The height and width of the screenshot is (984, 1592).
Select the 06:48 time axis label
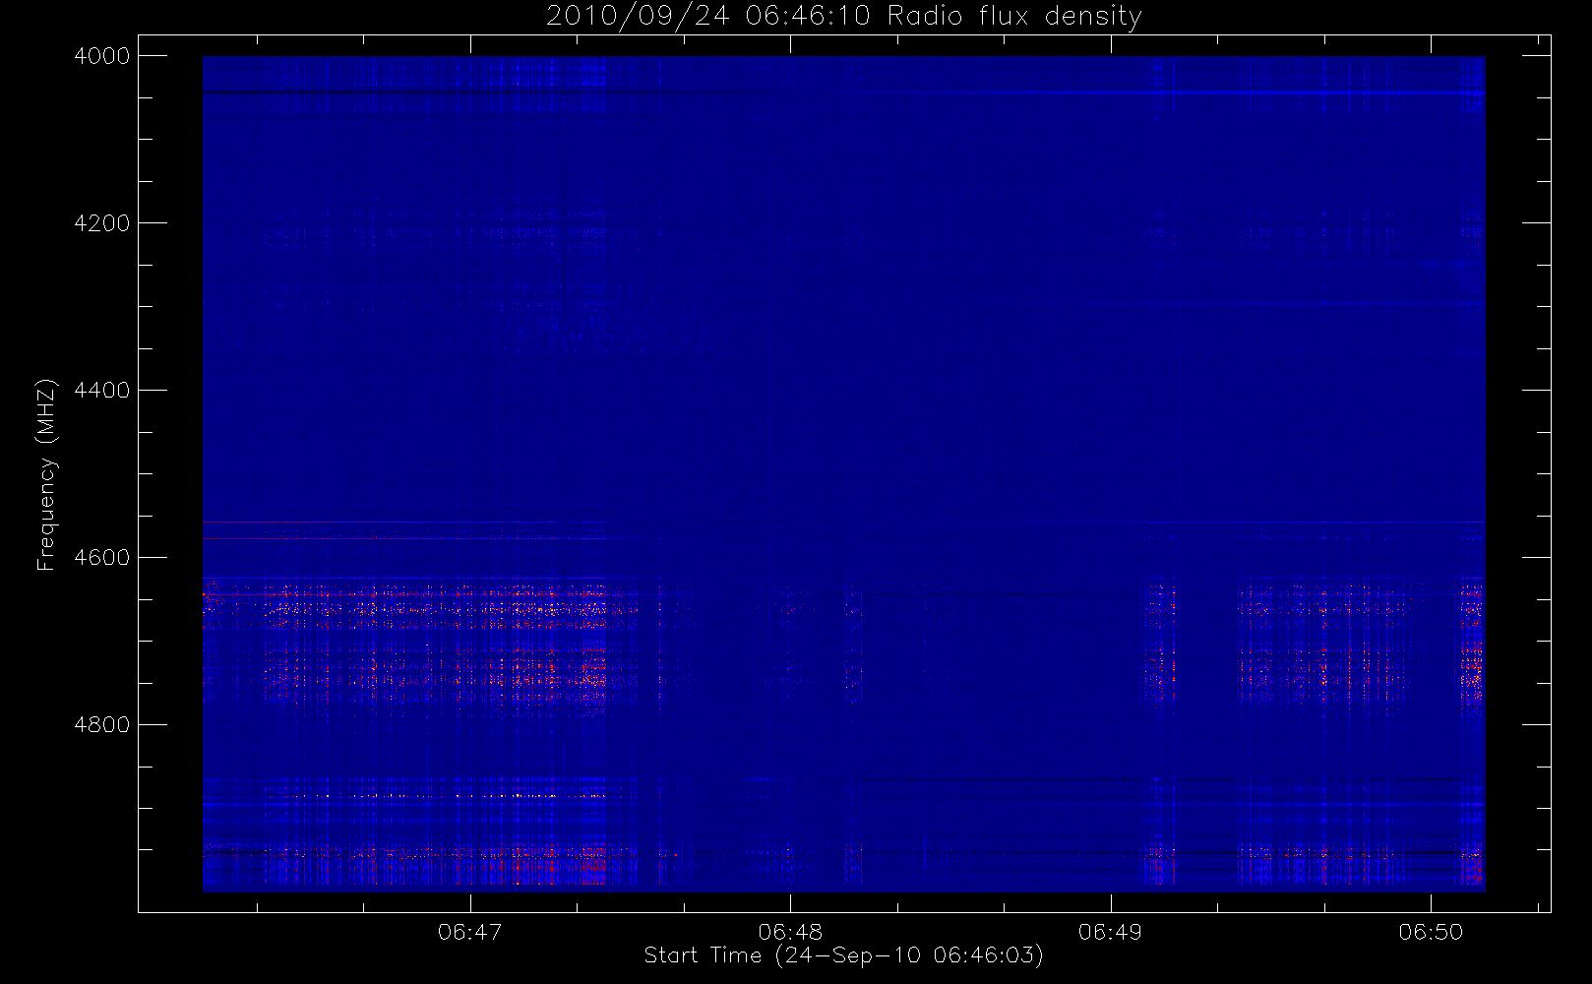[x=790, y=932]
